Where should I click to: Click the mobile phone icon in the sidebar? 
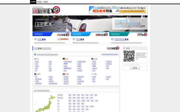point(124,48)
